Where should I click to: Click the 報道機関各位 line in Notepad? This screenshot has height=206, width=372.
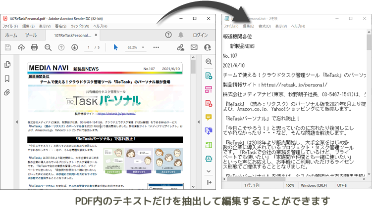tap(237, 37)
